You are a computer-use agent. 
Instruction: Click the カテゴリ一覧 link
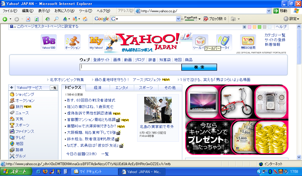point(275,35)
